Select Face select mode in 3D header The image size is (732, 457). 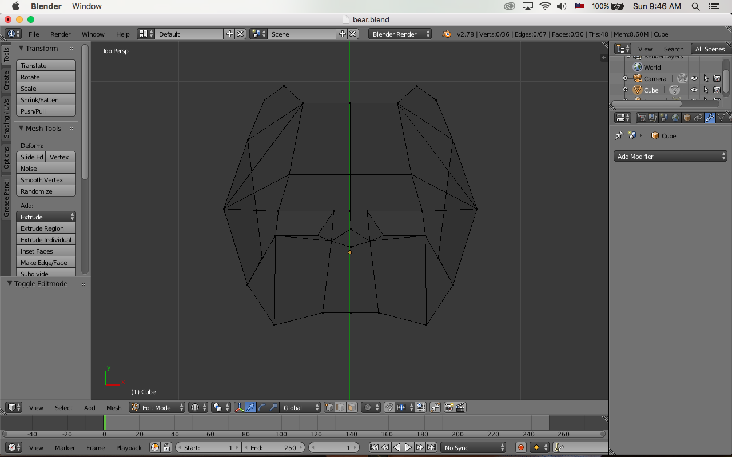pos(352,407)
